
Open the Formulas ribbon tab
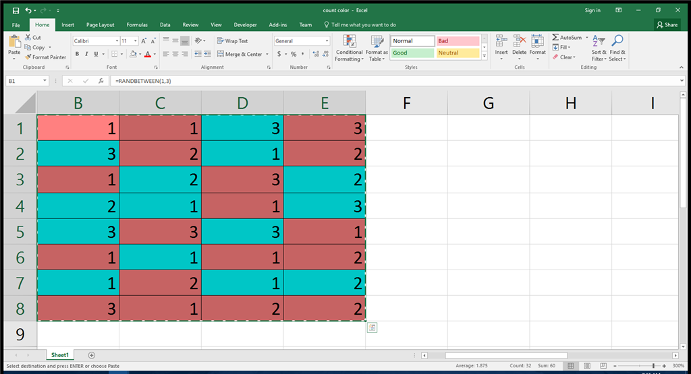point(137,25)
